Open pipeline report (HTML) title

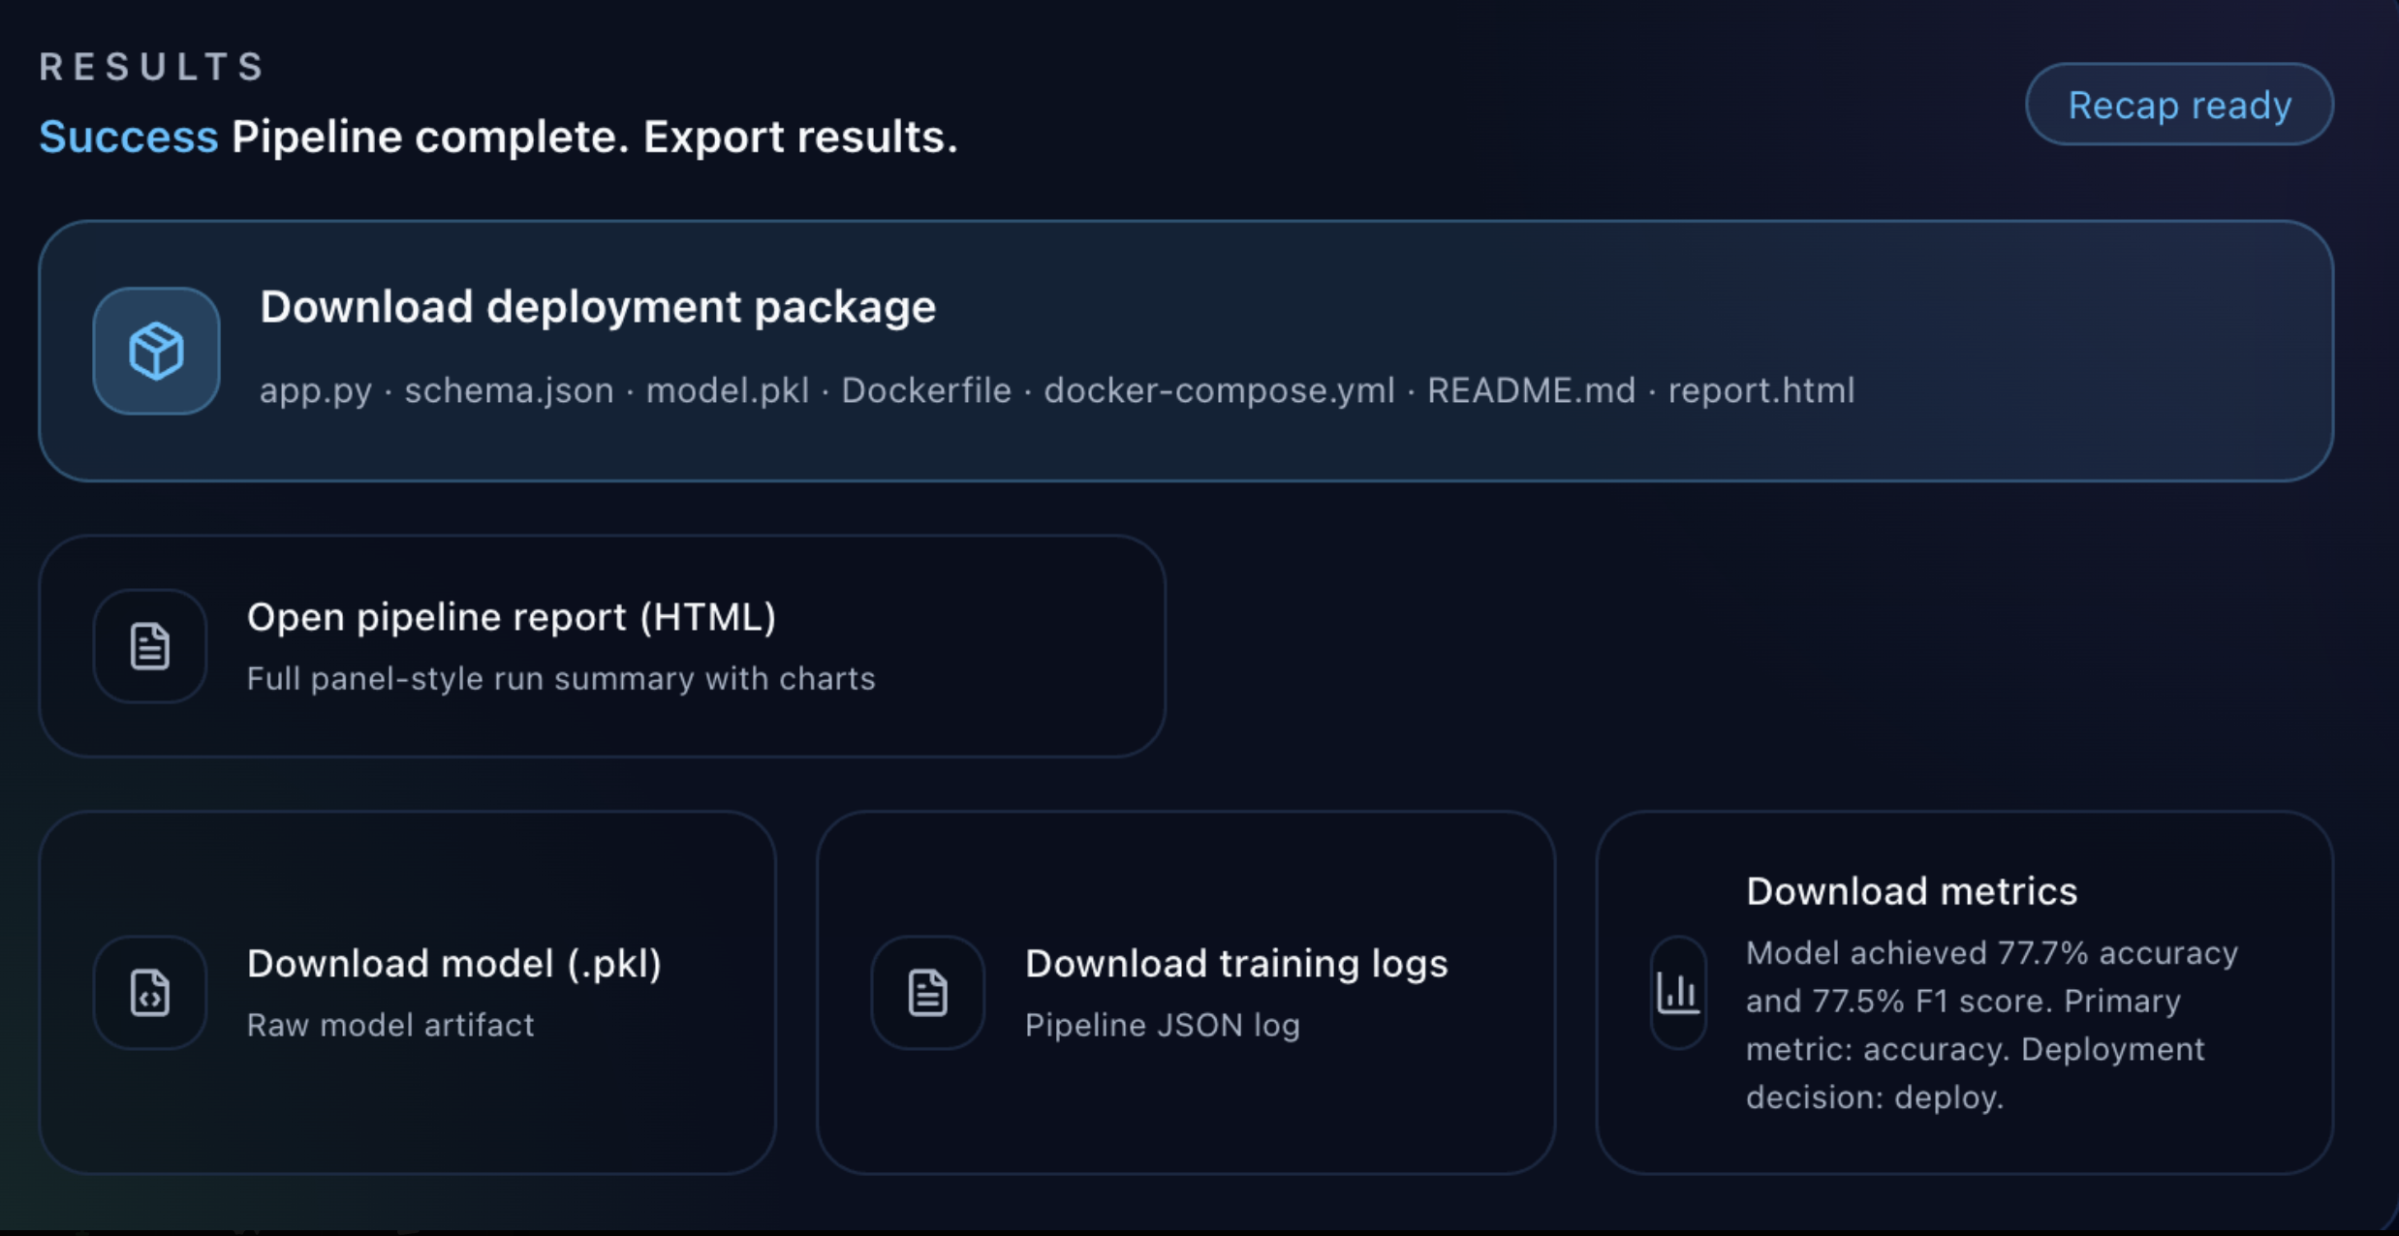pyautogui.click(x=512, y=617)
